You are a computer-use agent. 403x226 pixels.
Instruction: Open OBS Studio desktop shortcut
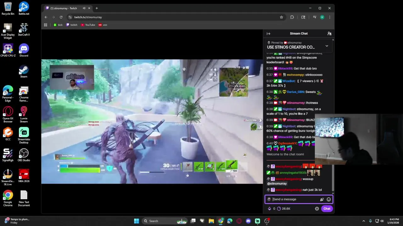(x=24, y=155)
